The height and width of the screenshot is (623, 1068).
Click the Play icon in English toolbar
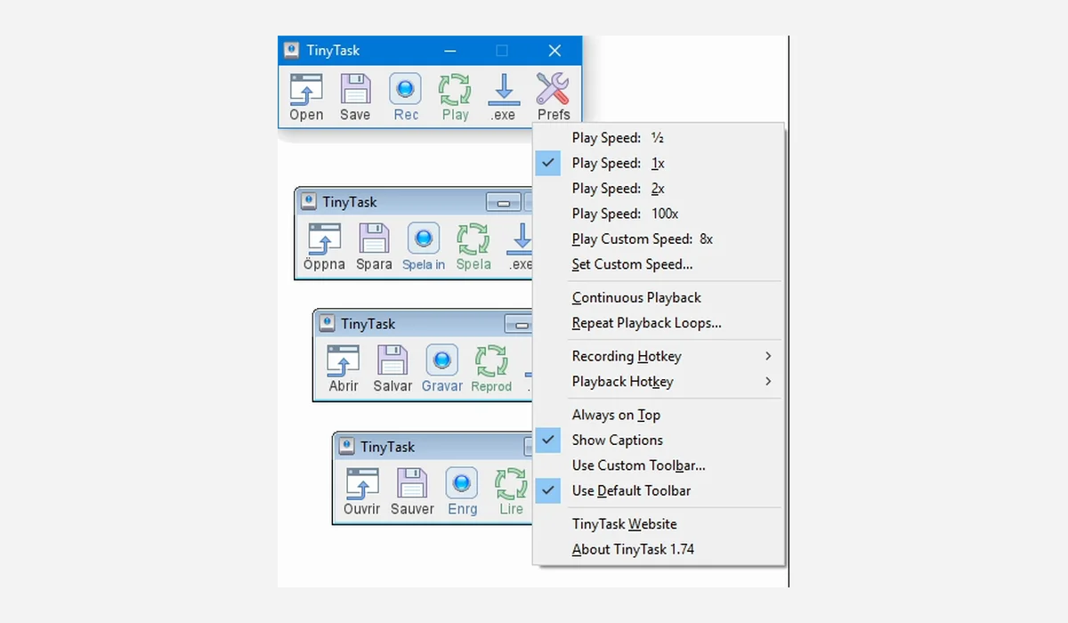(455, 89)
